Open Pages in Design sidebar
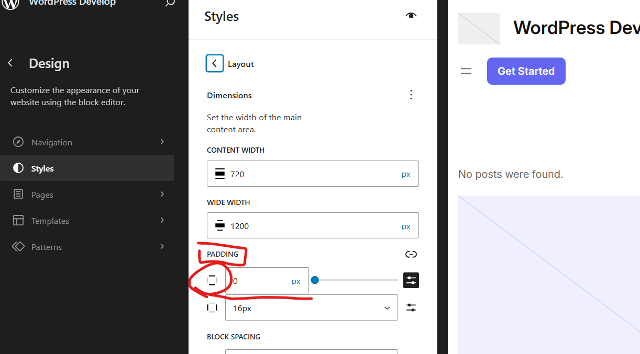The image size is (640, 354). [87, 195]
